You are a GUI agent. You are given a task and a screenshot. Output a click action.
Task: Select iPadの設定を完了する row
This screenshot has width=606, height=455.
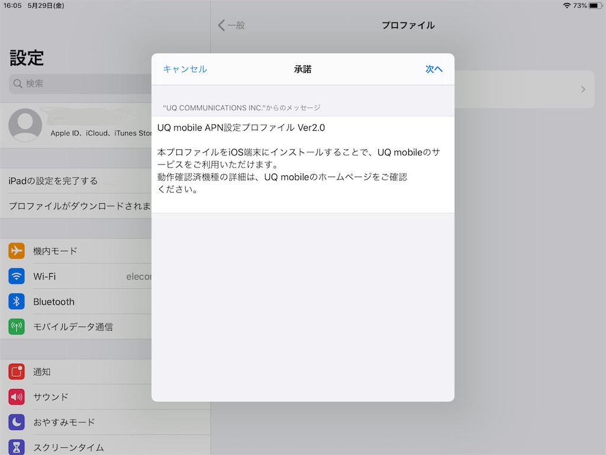coord(76,181)
